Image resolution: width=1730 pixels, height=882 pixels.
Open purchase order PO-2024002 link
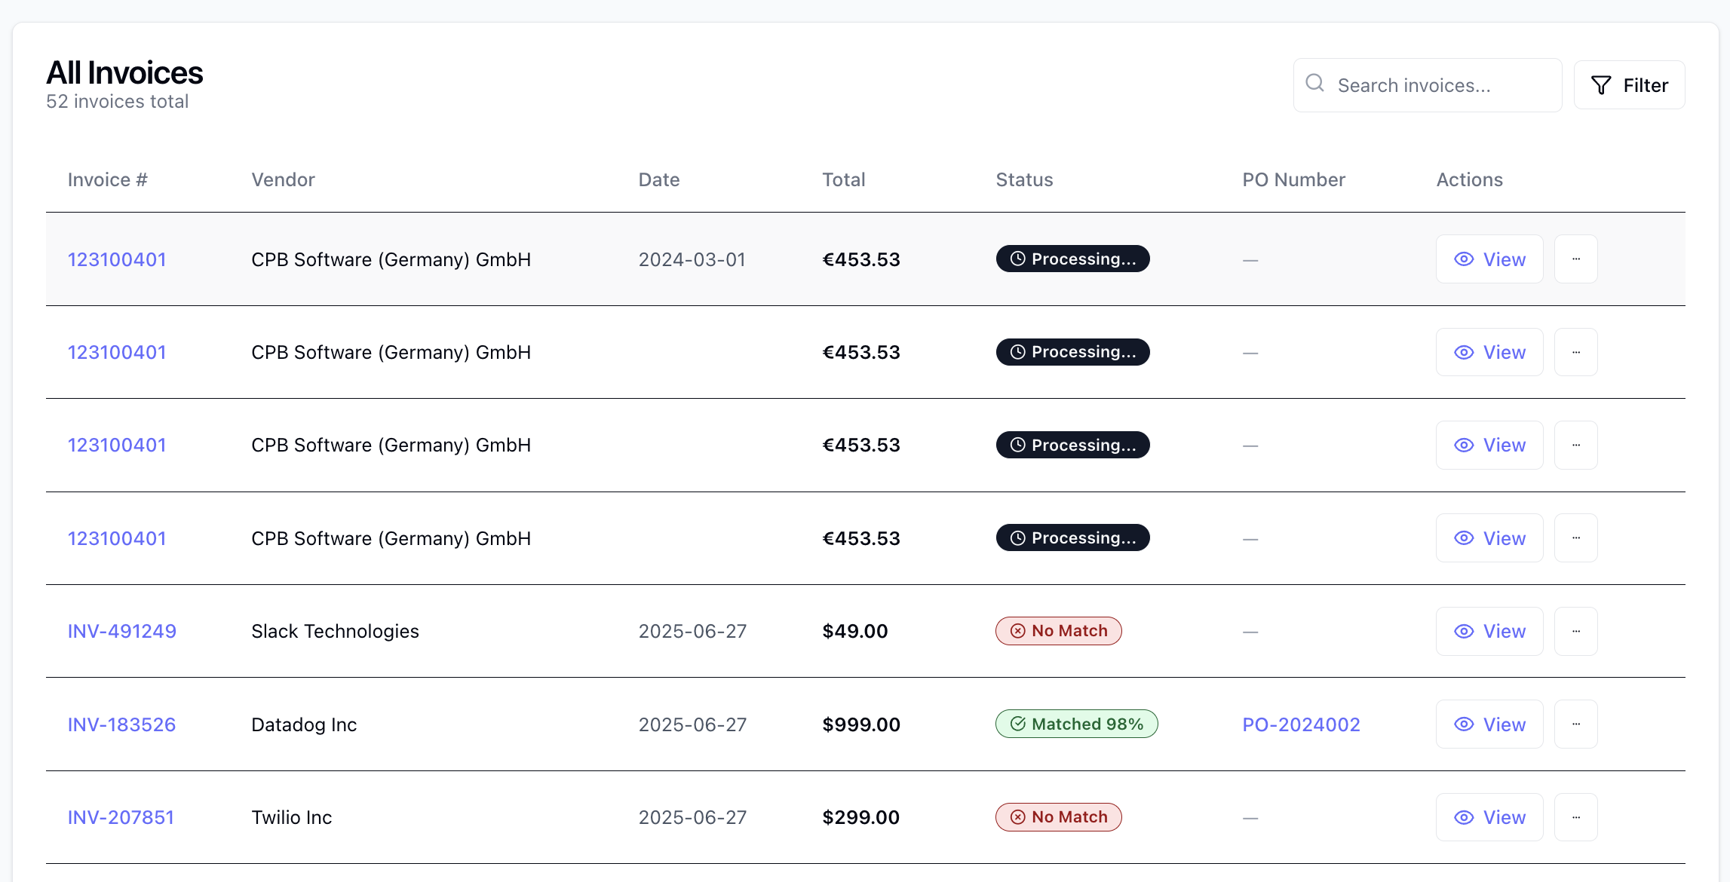[x=1301, y=724]
